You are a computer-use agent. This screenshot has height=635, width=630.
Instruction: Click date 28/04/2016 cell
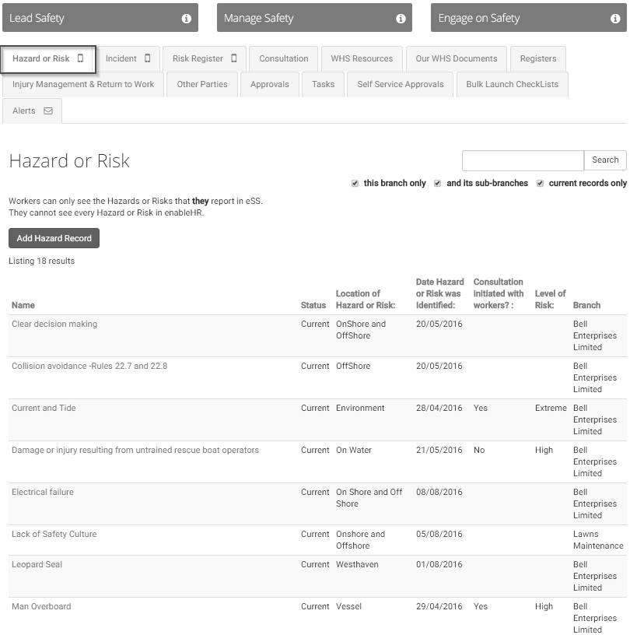[x=439, y=409]
